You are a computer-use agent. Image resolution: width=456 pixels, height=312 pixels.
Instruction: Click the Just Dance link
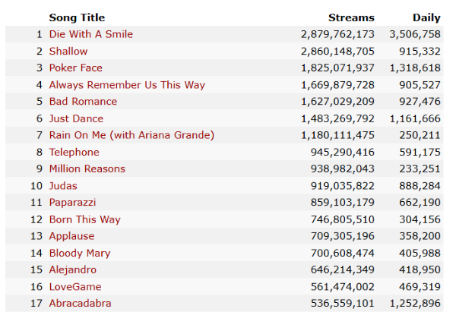point(76,118)
